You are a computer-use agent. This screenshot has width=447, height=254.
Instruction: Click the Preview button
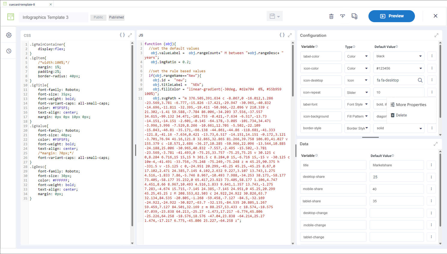coord(392,16)
